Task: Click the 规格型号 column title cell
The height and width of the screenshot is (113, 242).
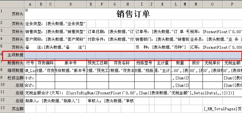Action: 144,63
